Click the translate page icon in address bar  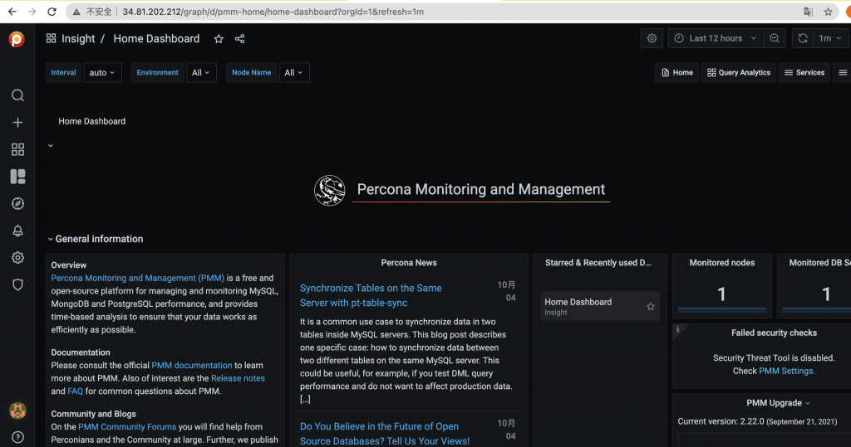click(808, 12)
